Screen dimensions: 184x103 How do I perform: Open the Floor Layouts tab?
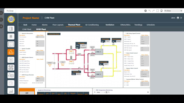pyautogui.click(x=58, y=25)
